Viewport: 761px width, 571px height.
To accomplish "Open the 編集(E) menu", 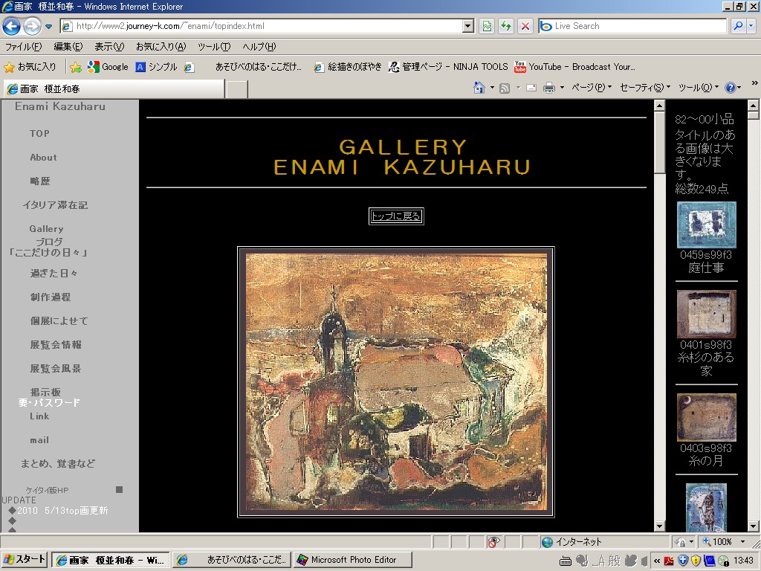I will pyautogui.click(x=68, y=47).
